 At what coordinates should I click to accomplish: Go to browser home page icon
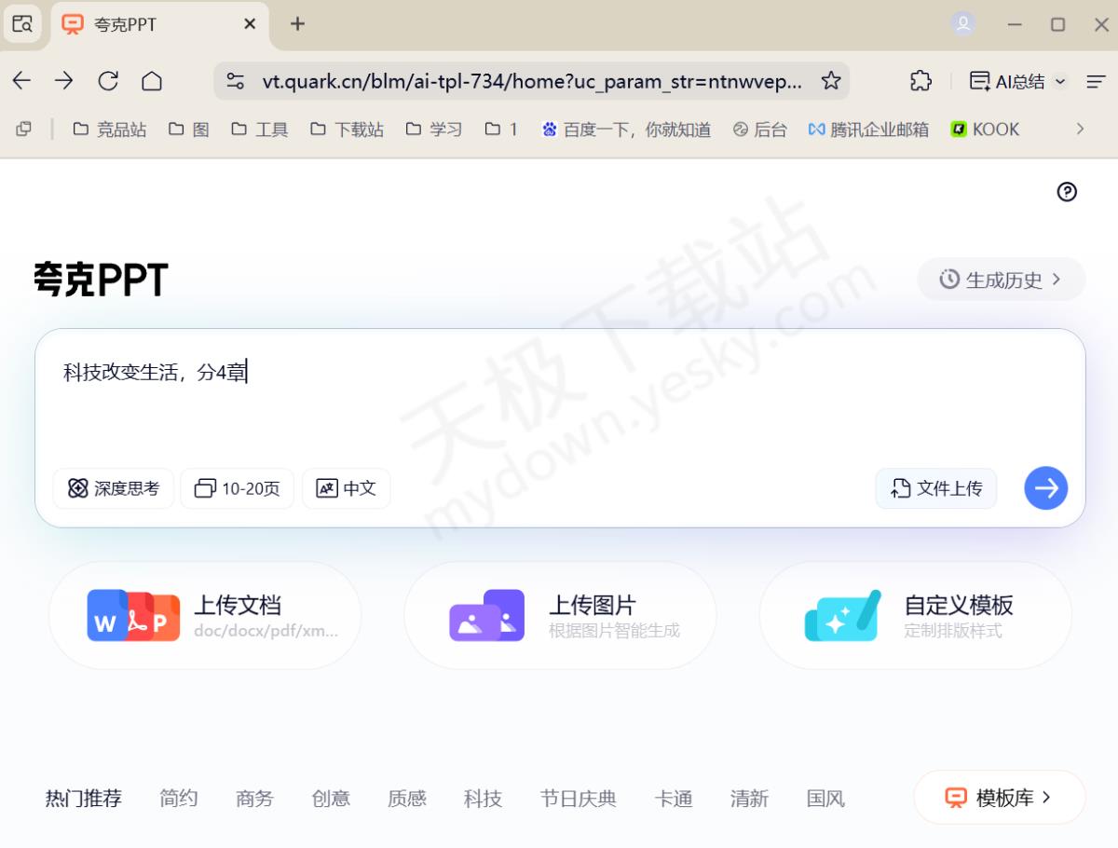pyautogui.click(x=152, y=81)
